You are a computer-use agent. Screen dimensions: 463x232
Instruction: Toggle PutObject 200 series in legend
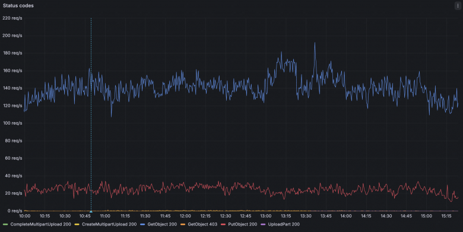(242, 224)
